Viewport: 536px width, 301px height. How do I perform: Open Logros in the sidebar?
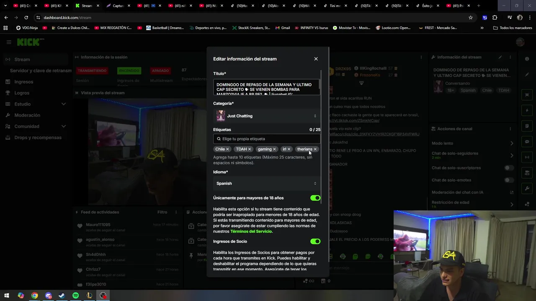pyautogui.click(x=22, y=93)
